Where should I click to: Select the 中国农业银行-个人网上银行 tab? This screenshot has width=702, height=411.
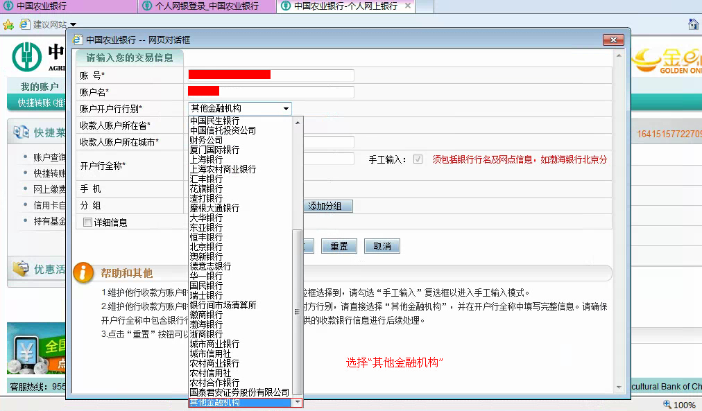click(345, 6)
